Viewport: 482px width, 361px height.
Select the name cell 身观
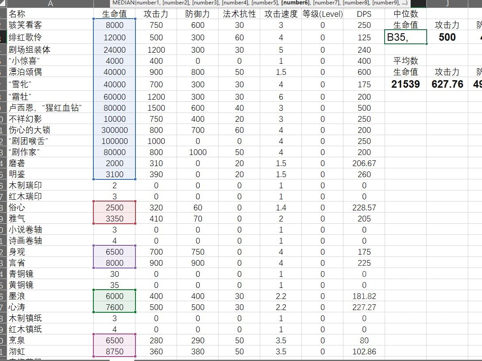point(50,252)
